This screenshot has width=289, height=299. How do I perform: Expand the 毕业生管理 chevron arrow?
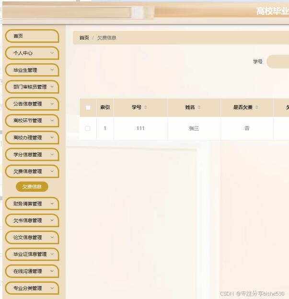click(52, 70)
